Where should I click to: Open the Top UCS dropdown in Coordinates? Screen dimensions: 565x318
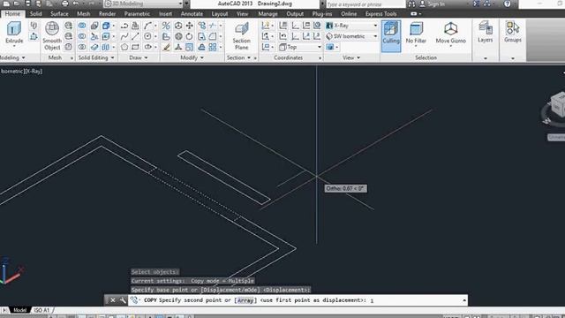pos(300,47)
